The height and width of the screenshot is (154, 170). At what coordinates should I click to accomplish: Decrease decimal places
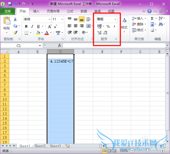click(x=105, y=33)
